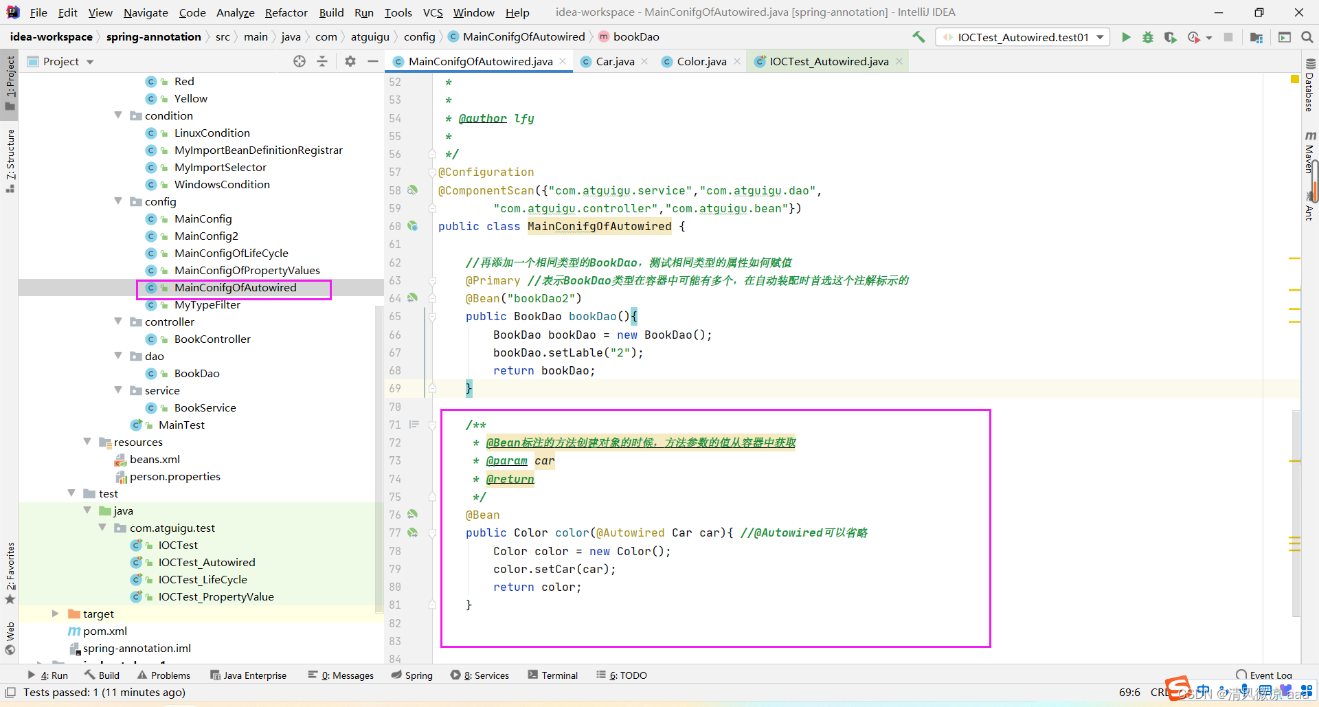The image size is (1319, 707).
Task: Open the Analyze menu
Action: [235, 12]
